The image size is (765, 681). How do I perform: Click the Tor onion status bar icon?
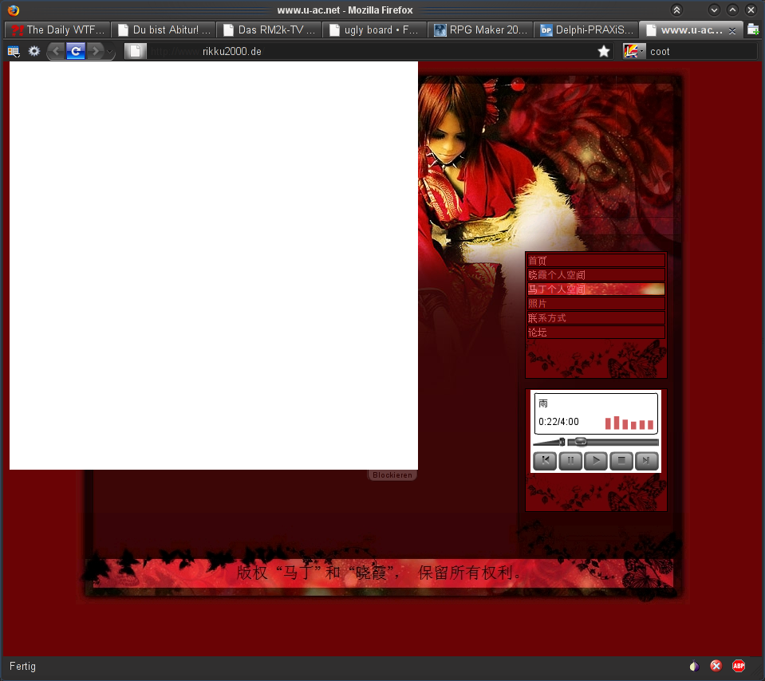coord(694,666)
